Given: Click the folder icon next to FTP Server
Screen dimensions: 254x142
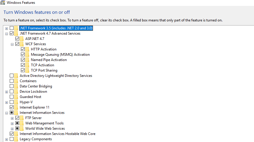Looking at the screenshot, I should pos(21,118).
